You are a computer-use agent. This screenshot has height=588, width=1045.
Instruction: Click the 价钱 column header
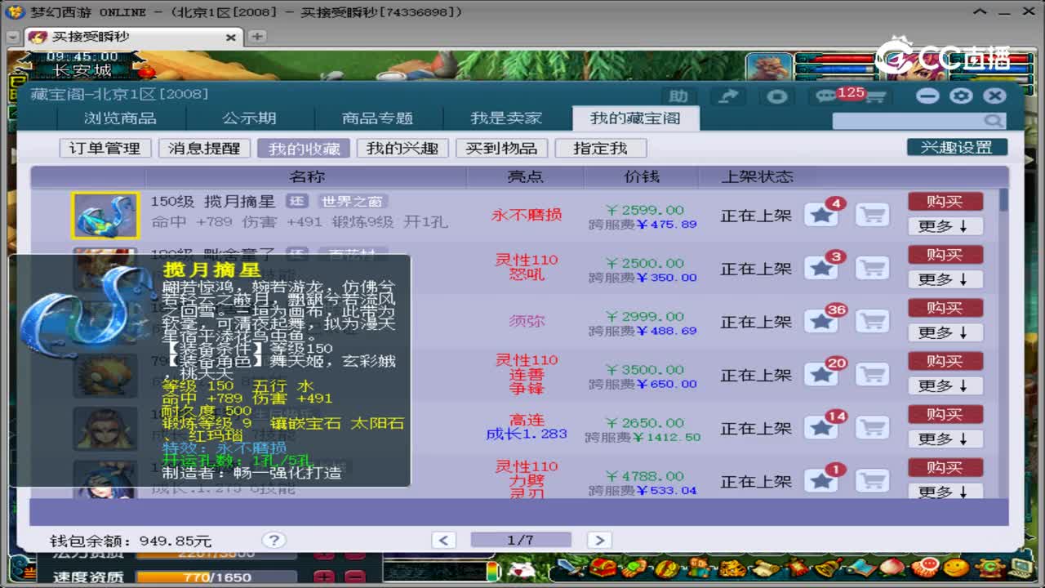[x=642, y=176]
